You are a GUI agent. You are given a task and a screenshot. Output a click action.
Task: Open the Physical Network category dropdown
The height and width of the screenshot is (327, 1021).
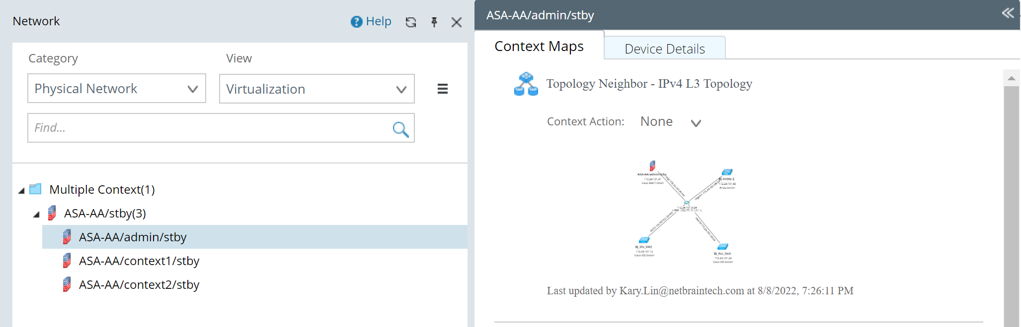coord(117,89)
